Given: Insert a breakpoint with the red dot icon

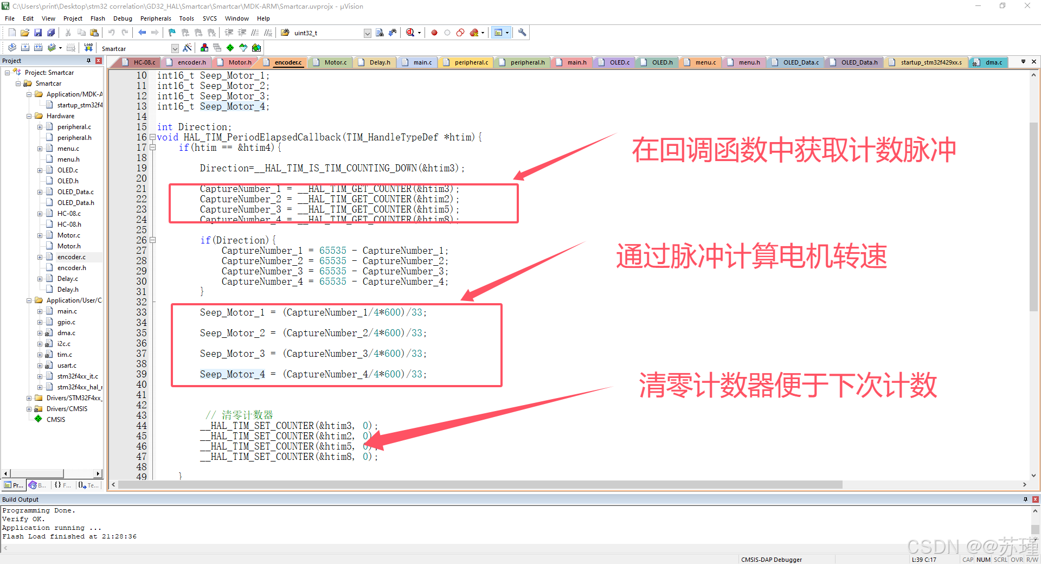Looking at the screenshot, I should coord(434,33).
